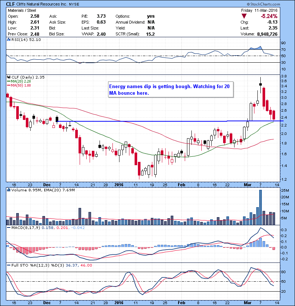Click the Volume panel bar icon

pyautogui.click(x=8, y=190)
